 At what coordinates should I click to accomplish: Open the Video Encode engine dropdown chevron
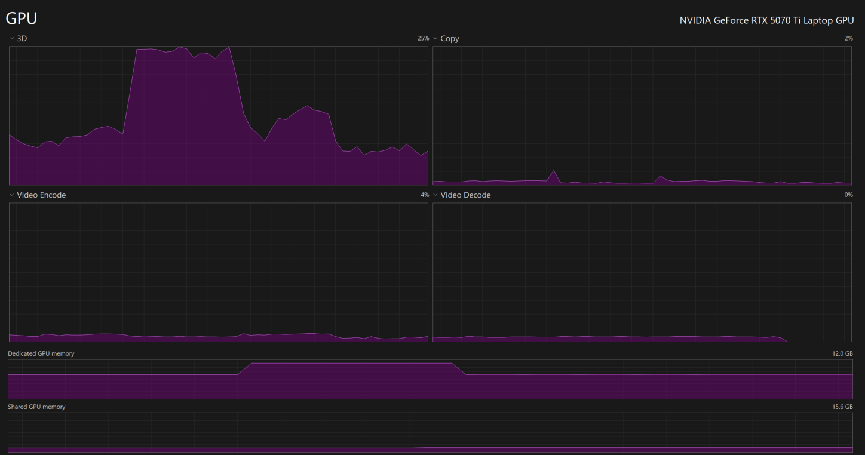[x=11, y=195]
